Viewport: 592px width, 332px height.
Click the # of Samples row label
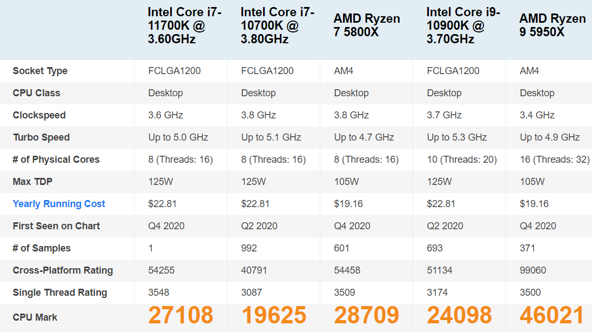click(42, 248)
